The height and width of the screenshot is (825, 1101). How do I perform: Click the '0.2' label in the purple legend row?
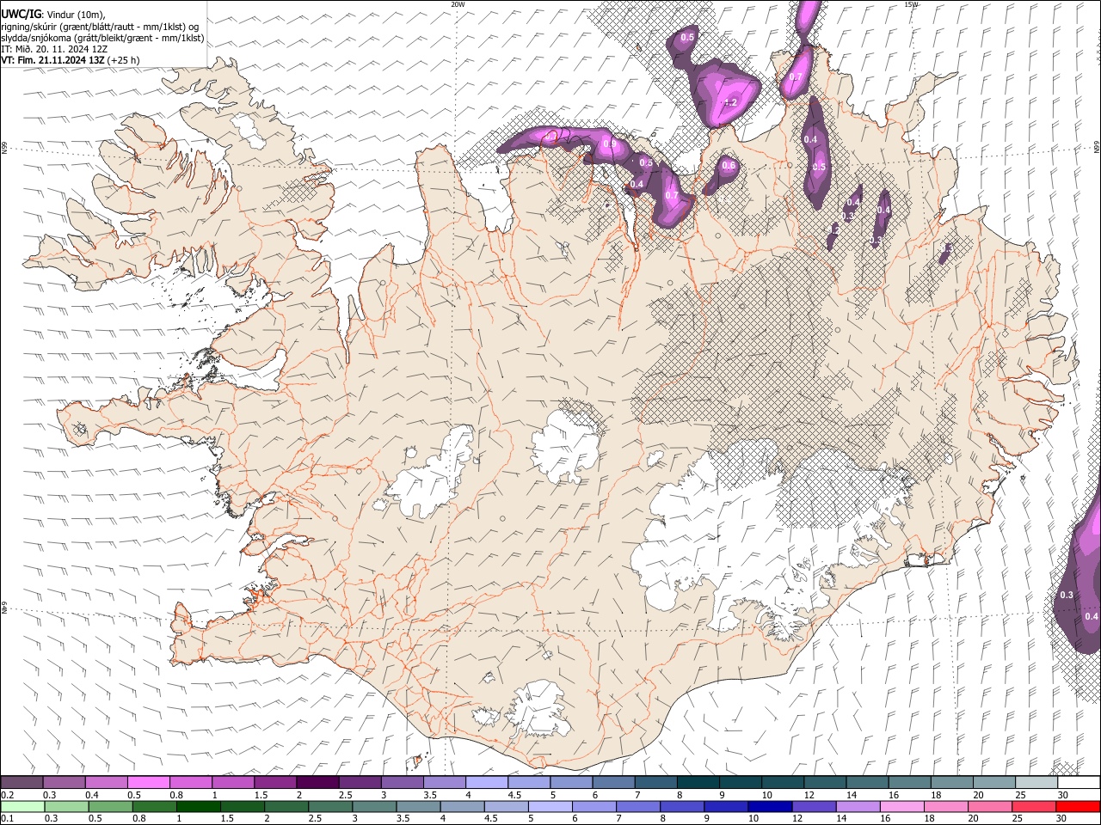7,795
